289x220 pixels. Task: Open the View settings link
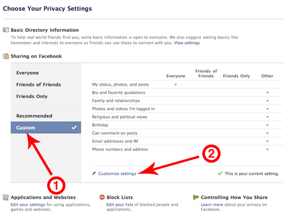pos(187,43)
